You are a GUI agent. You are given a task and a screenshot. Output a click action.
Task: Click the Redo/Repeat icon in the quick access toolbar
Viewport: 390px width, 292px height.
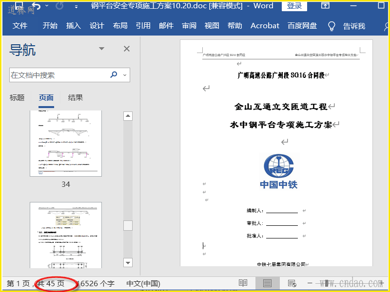tap(59, 6)
